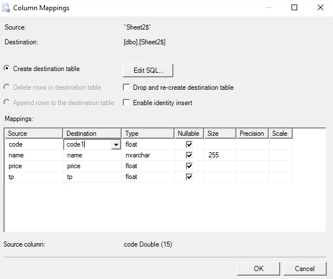Screen dimensions: 333x279
Task: Select Create destination table option
Action: 7,69
